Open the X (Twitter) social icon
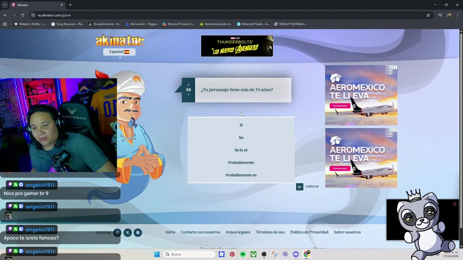This screenshot has height=260, width=463. (127, 233)
